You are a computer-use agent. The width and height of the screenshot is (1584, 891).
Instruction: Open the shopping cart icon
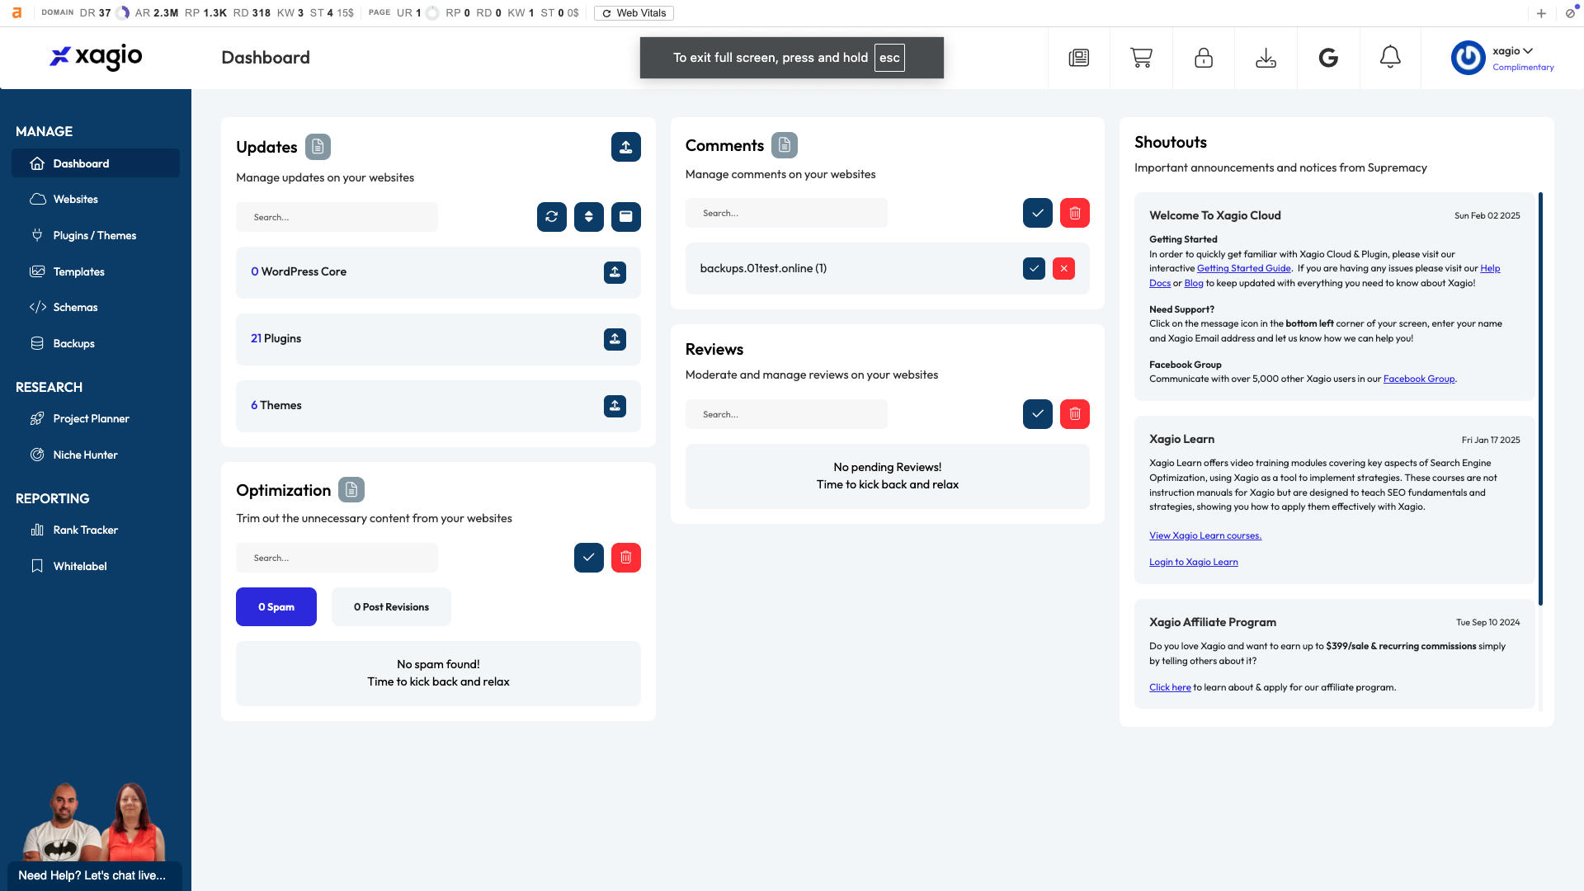pyautogui.click(x=1141, y=58)
